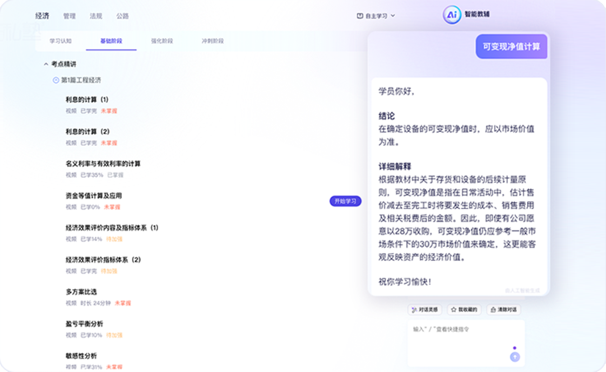
Task: Click the book icon beside 自主学习
Action: click(360, 16)
